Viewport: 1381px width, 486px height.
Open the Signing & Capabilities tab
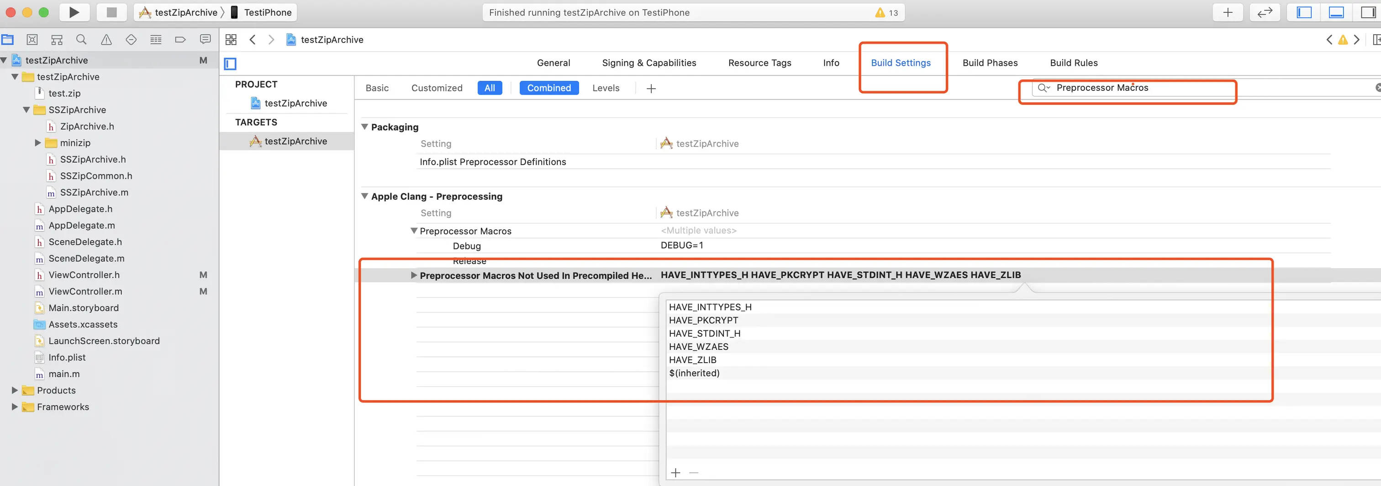point(648,63)
